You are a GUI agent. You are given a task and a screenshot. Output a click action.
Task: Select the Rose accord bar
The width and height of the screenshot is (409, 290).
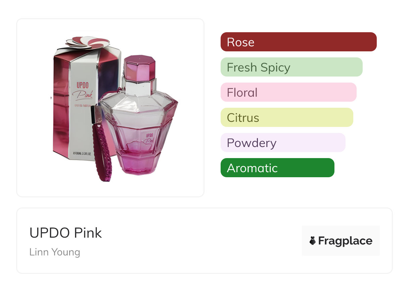click(298, 42)
